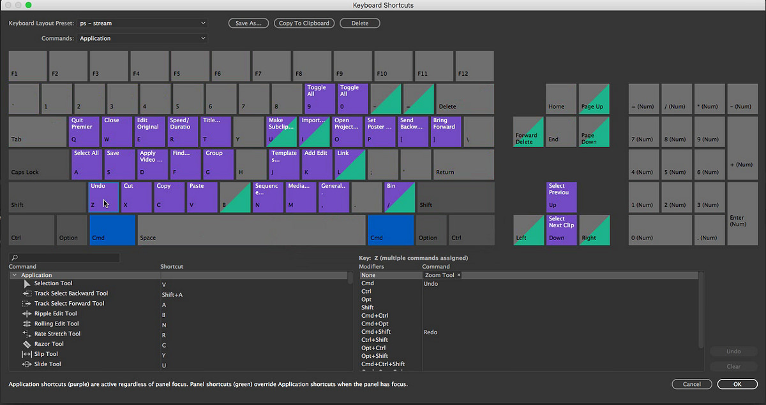Click the M key labeled Media
The height and width of the screenshot is (405, 766).
[x=301, y=197]
